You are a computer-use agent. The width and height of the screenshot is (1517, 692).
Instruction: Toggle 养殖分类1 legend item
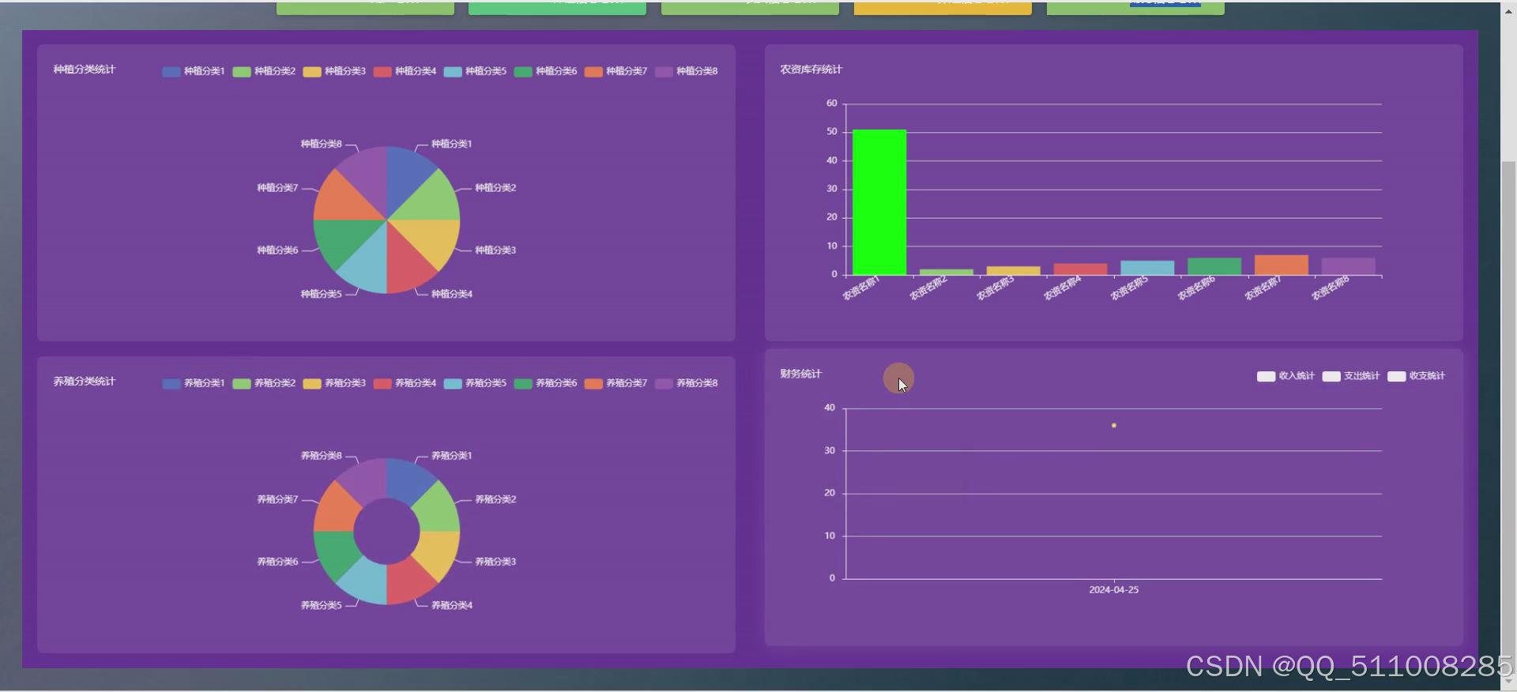pos(194,383)
